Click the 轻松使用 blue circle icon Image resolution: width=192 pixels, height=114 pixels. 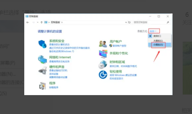(103, 75)
